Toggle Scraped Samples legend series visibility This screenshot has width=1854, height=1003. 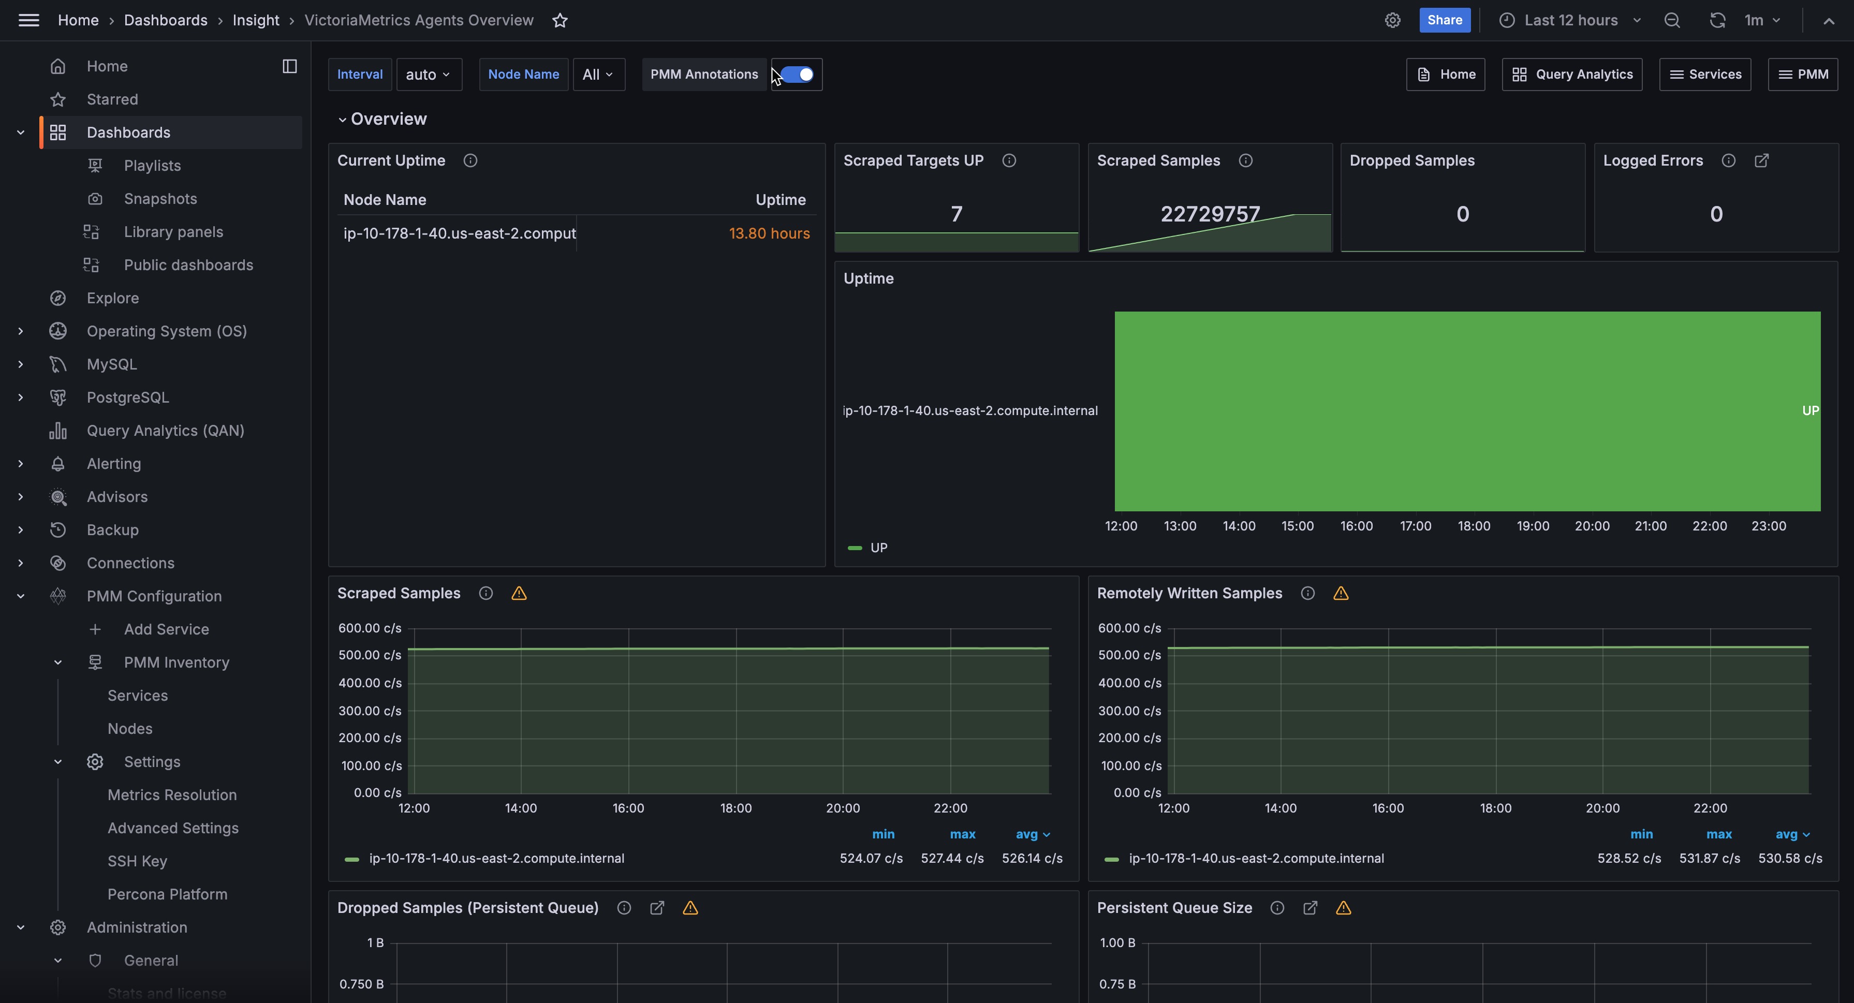(496, 859)
